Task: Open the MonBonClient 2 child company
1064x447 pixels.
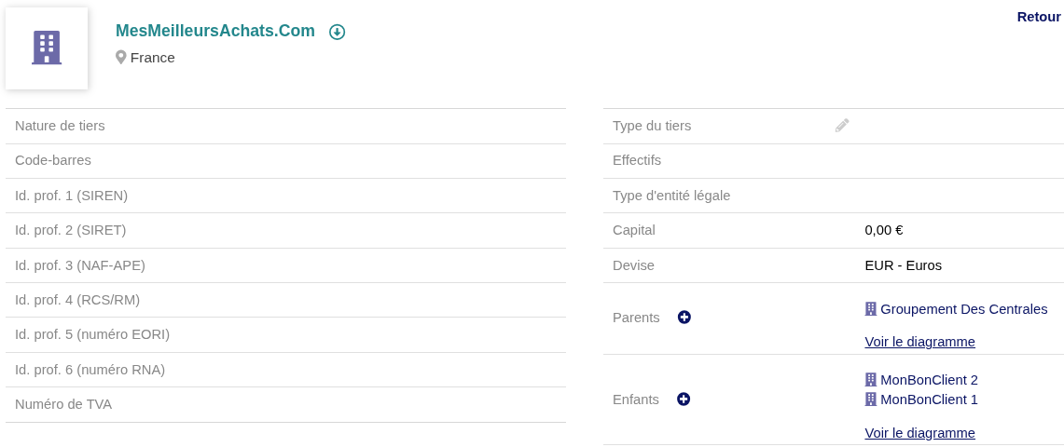Action: 929,380
